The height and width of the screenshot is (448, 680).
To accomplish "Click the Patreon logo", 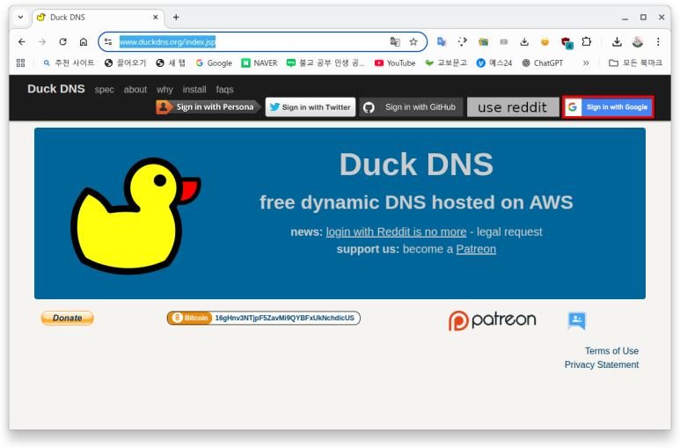I will [493, 320].
